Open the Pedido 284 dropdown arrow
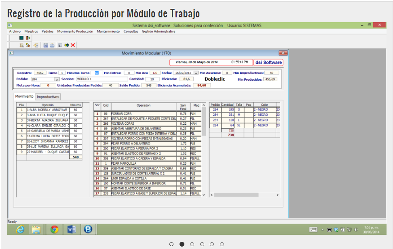The image size is (393, 249). 57,80
